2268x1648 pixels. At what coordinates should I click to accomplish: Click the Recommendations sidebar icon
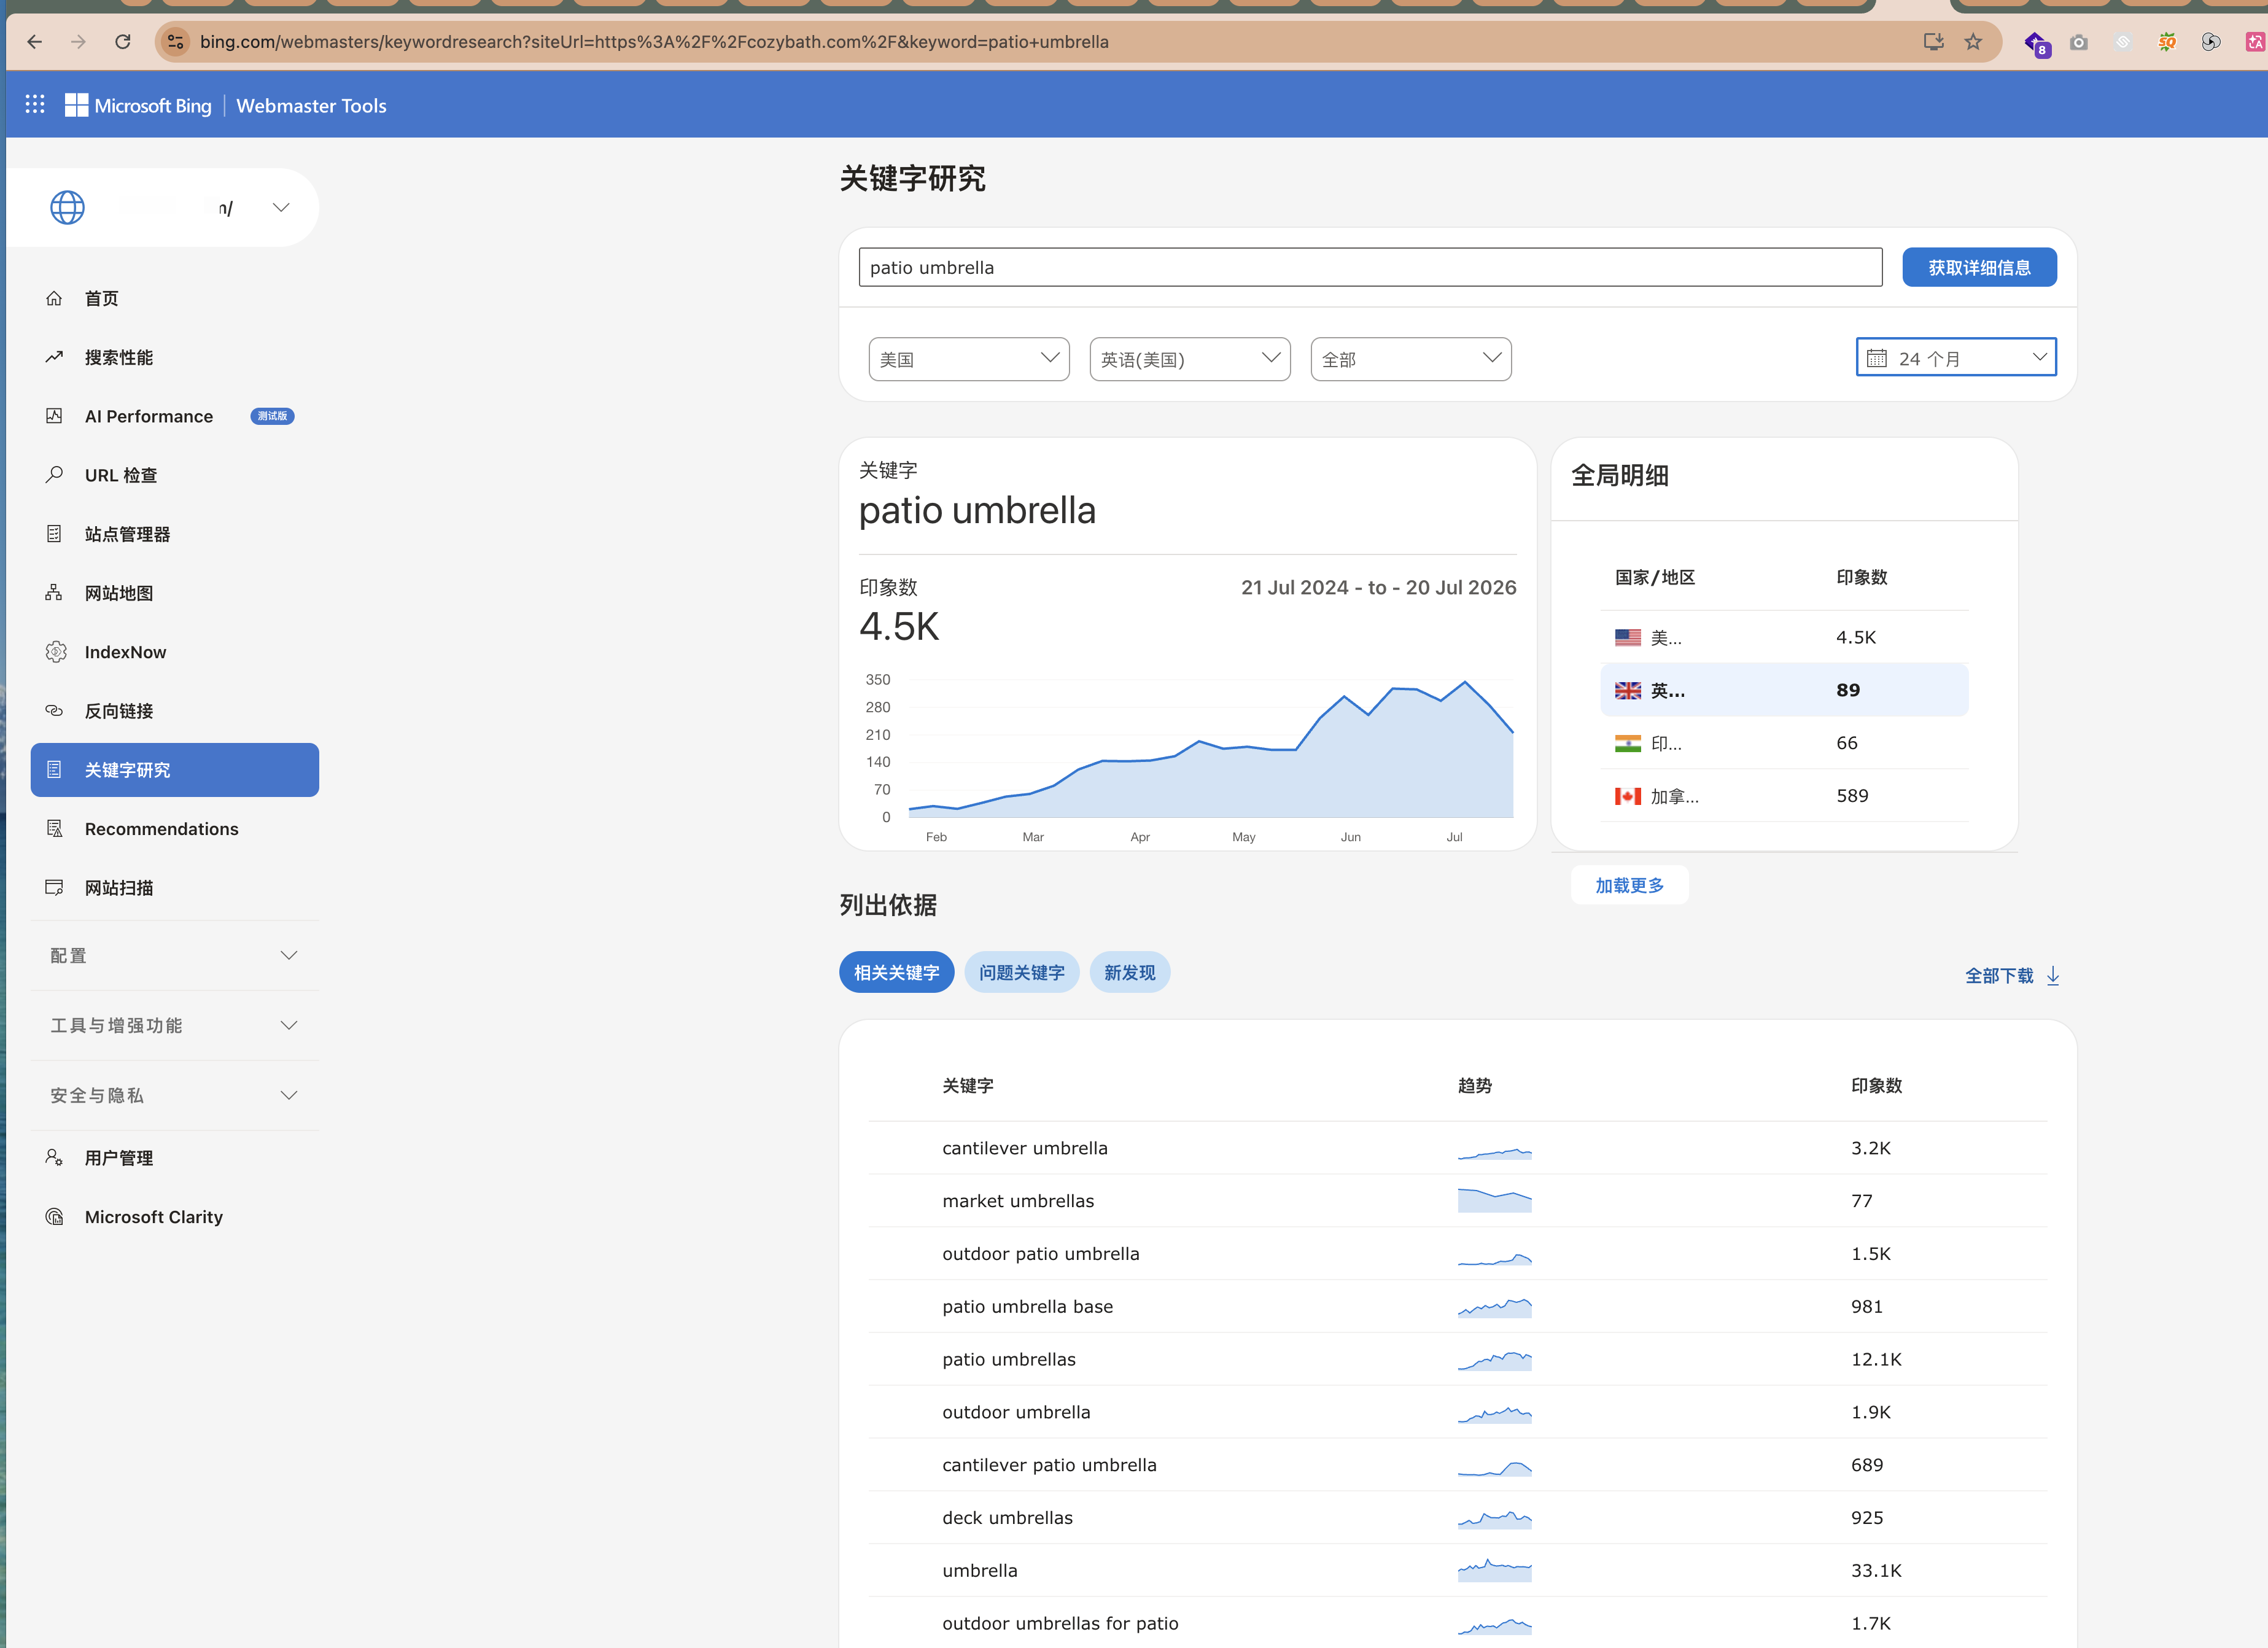tap(55, 829)
